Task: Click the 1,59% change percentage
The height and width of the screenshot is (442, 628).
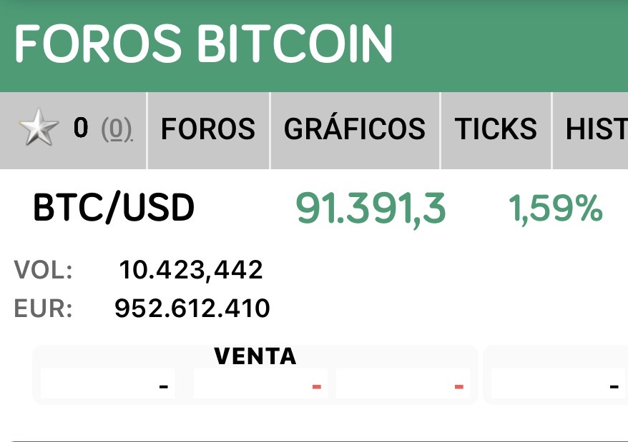Action: tap(555, 209)
